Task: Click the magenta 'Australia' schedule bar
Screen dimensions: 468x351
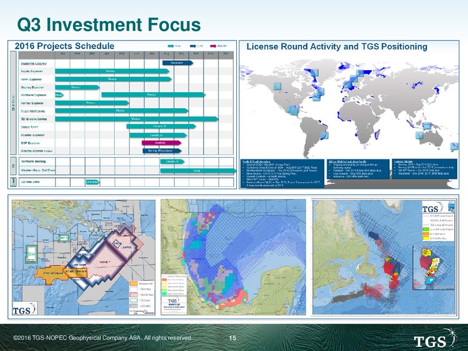Action: (161, 143)
